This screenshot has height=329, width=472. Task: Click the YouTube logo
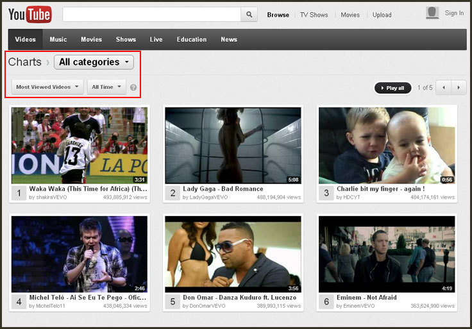30,14
